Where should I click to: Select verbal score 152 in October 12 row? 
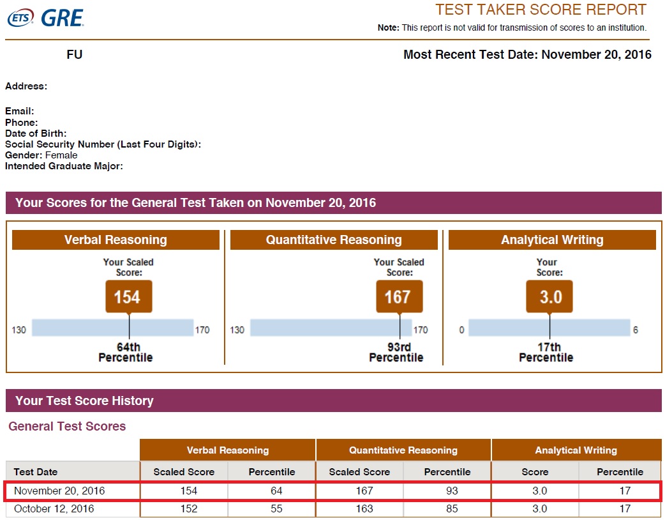pos(189,509)
